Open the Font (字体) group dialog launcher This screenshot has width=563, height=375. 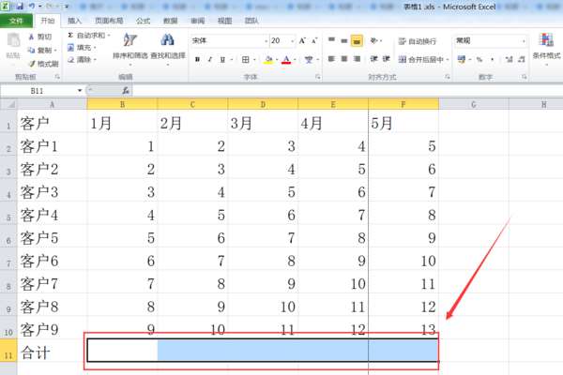point(318,77)
